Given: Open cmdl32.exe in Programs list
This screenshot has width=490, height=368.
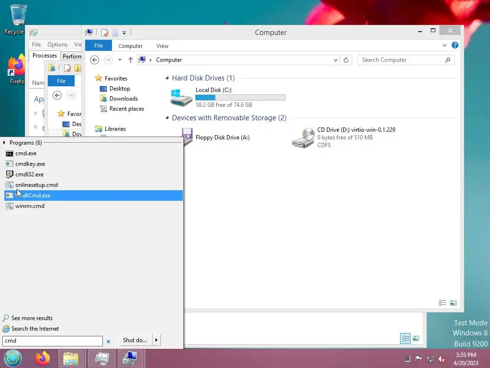Looking at the screenshot, I should pos(93,174).
